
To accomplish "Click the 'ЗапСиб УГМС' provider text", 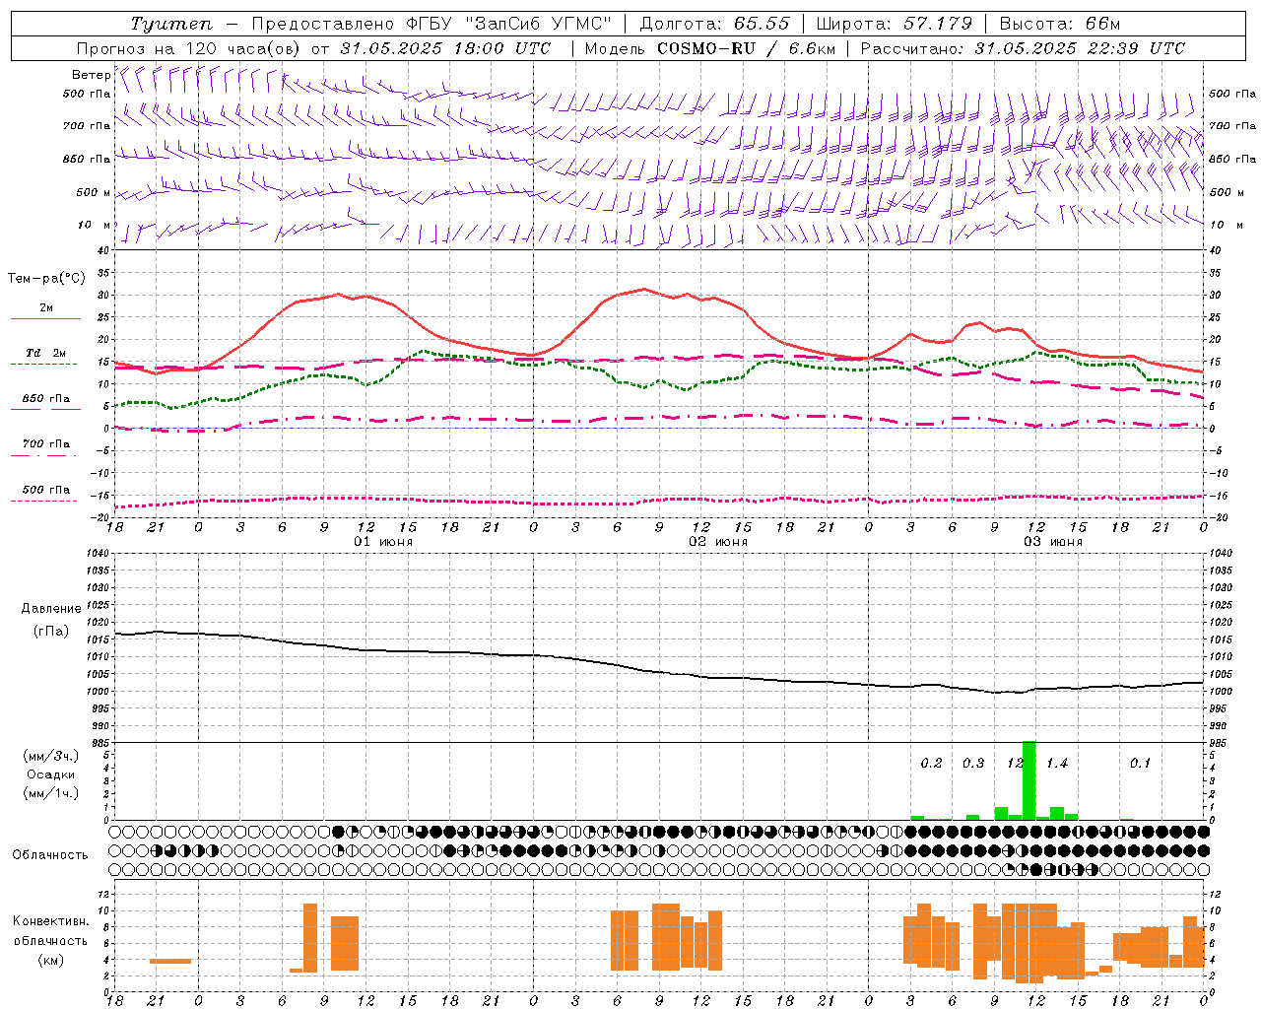I will [x=538, y=24].
